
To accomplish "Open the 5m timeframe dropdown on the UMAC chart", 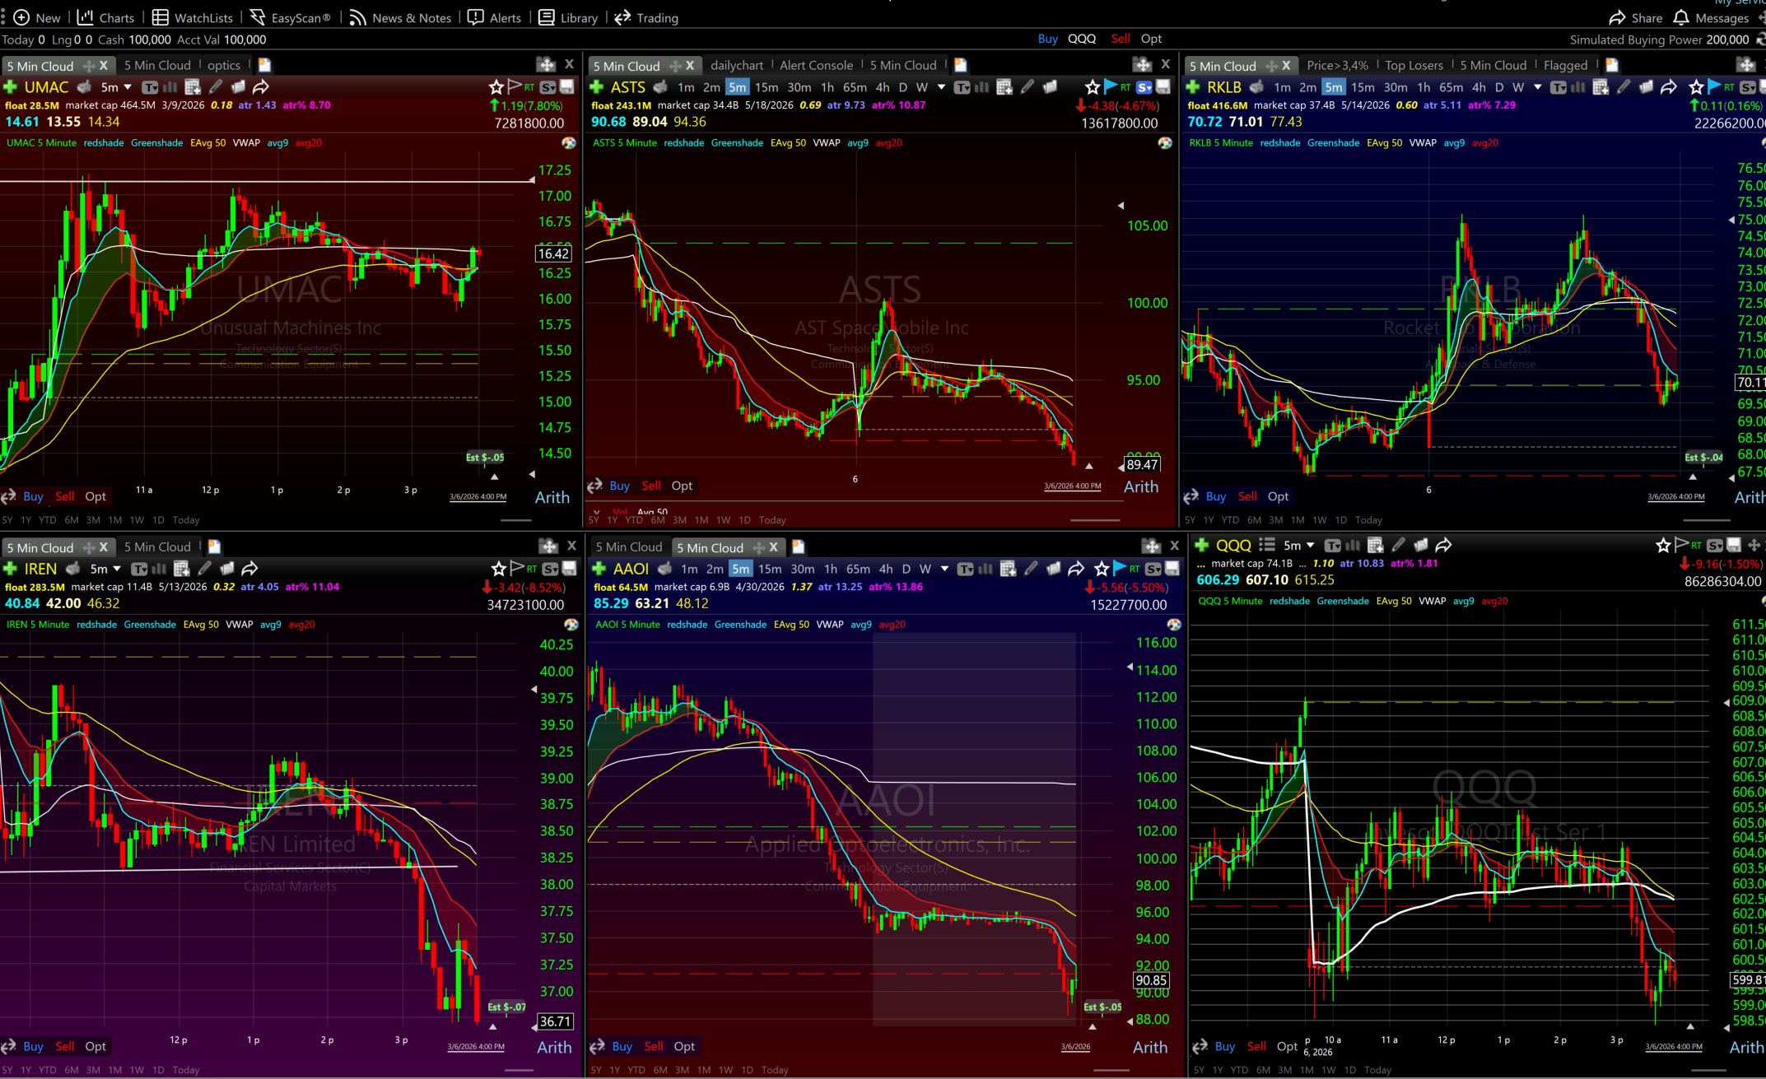I will point(116,86).
